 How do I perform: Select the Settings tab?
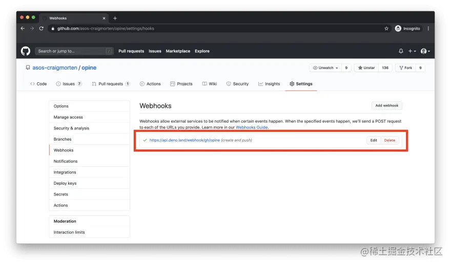click(301, 84)
